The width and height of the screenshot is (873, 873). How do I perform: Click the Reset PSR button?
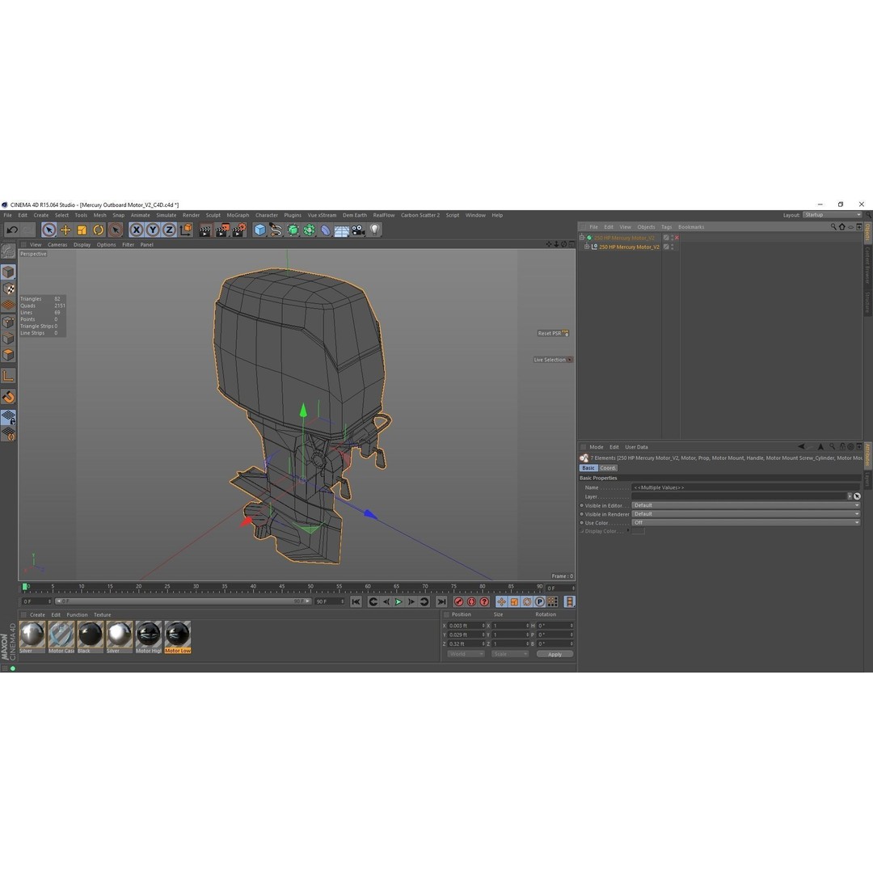click(553, 334)
